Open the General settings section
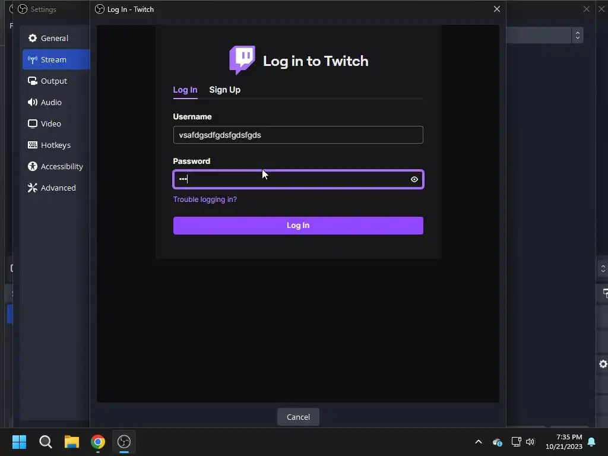608x456 pixels. pos(56,38)
